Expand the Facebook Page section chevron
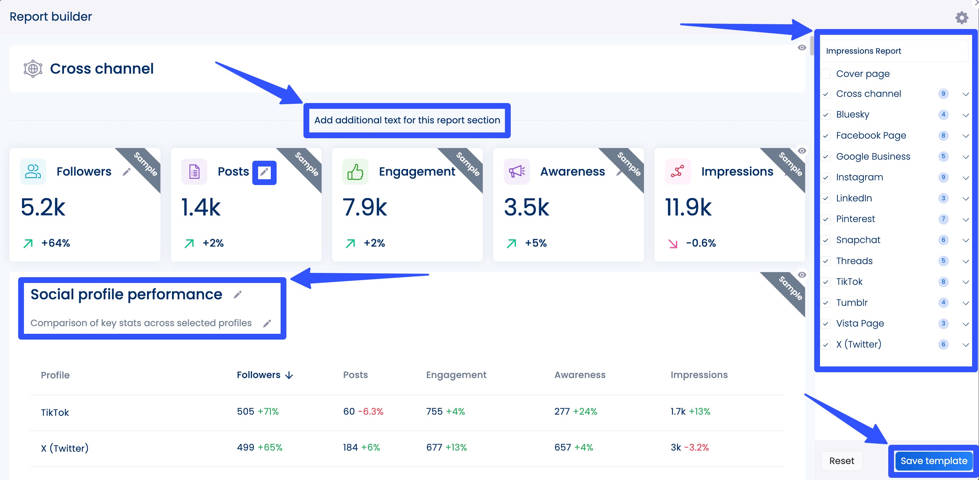 [966, 136]
